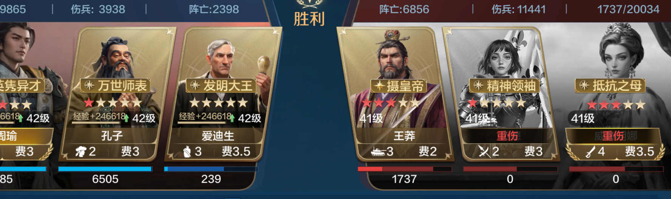Click the crossed swords icon on 精神领袖 card
The image size is (671, 199).
(484, 152)
